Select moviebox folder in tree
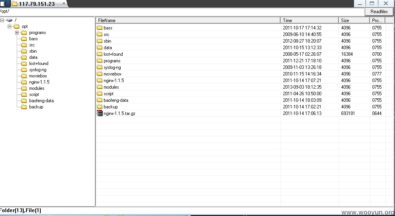Image resolution: width=395 pixels, height=216 pixels. 38,76
